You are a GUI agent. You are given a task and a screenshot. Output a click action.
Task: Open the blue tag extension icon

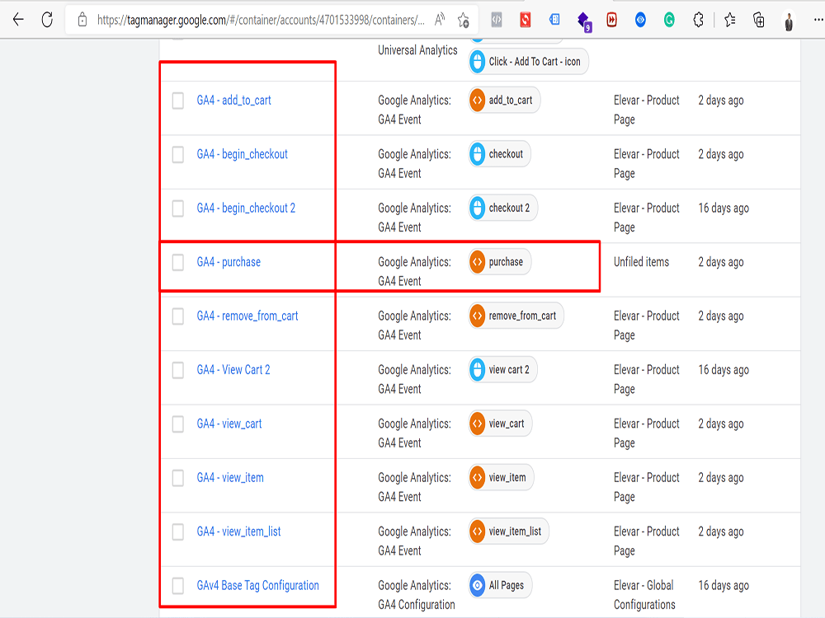554,20
